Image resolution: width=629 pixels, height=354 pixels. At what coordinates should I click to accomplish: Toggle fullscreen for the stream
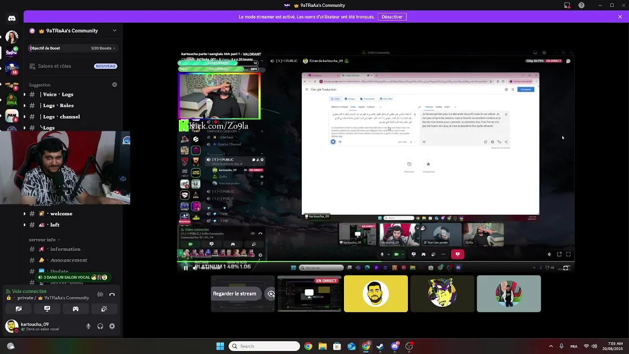[x=569, y=254]
